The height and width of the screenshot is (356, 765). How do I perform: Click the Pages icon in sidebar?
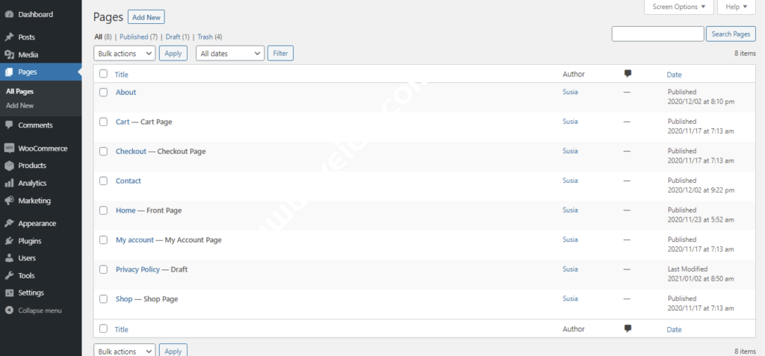coord(9,72)
